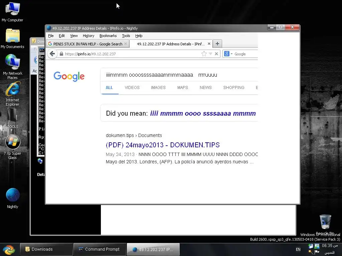Select the IP Address Details tab
Viewport: 342px width, 256px height.
(x=171, y=44)
